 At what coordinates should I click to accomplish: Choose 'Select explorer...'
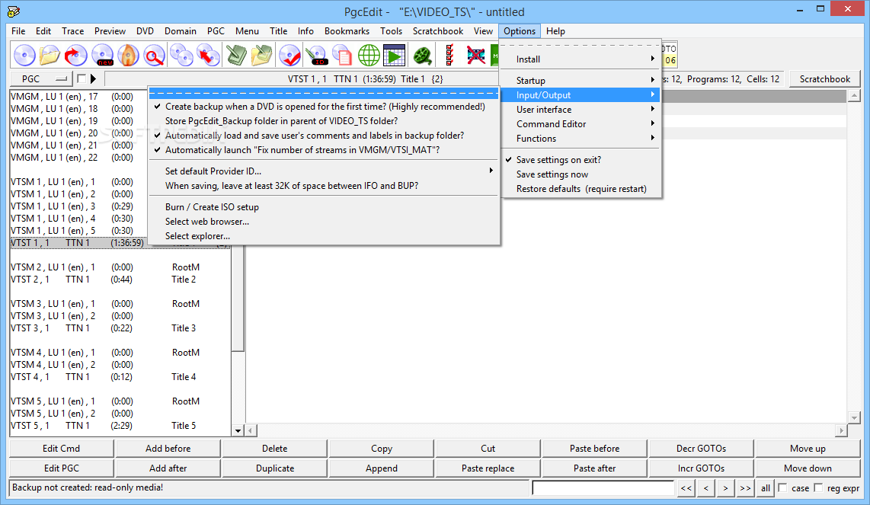coord(325,236)
